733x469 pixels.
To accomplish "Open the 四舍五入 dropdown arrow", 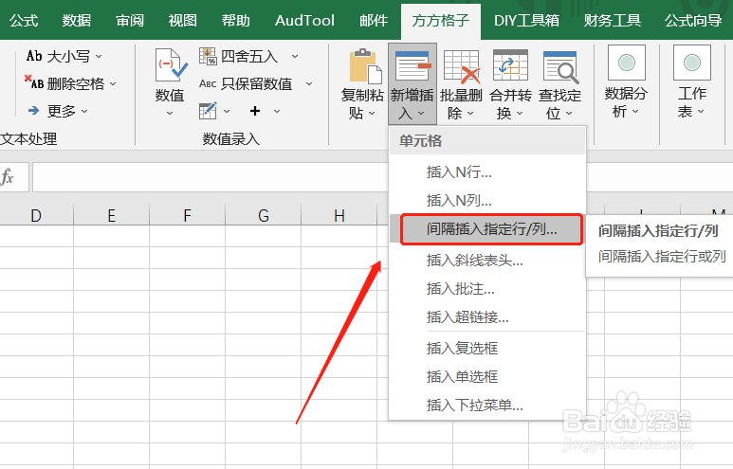I will click(295, 57).
